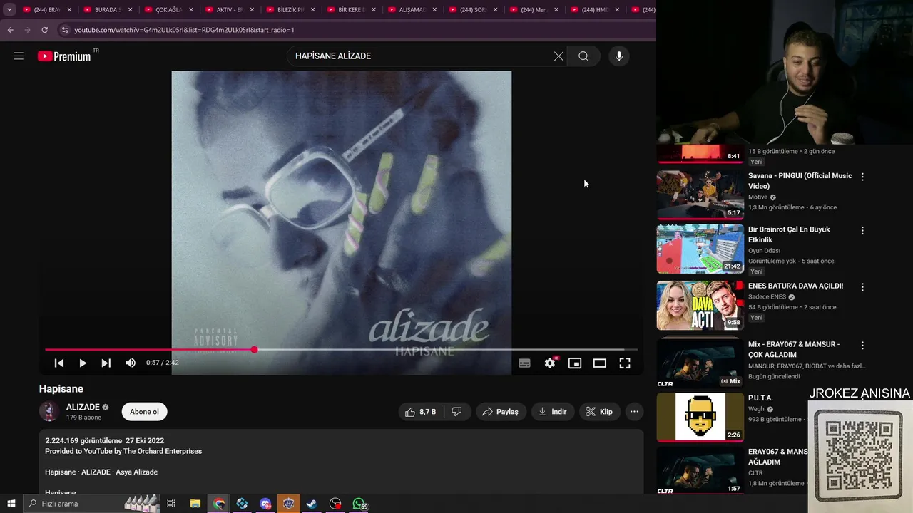Run the search with the magnifier icon
Screen dimensions: 913x513
tap(583, 56)
